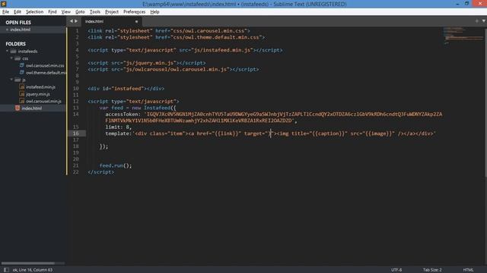
Task: Click the unsaved dot on index.html tab
Action: coord(136,22)
